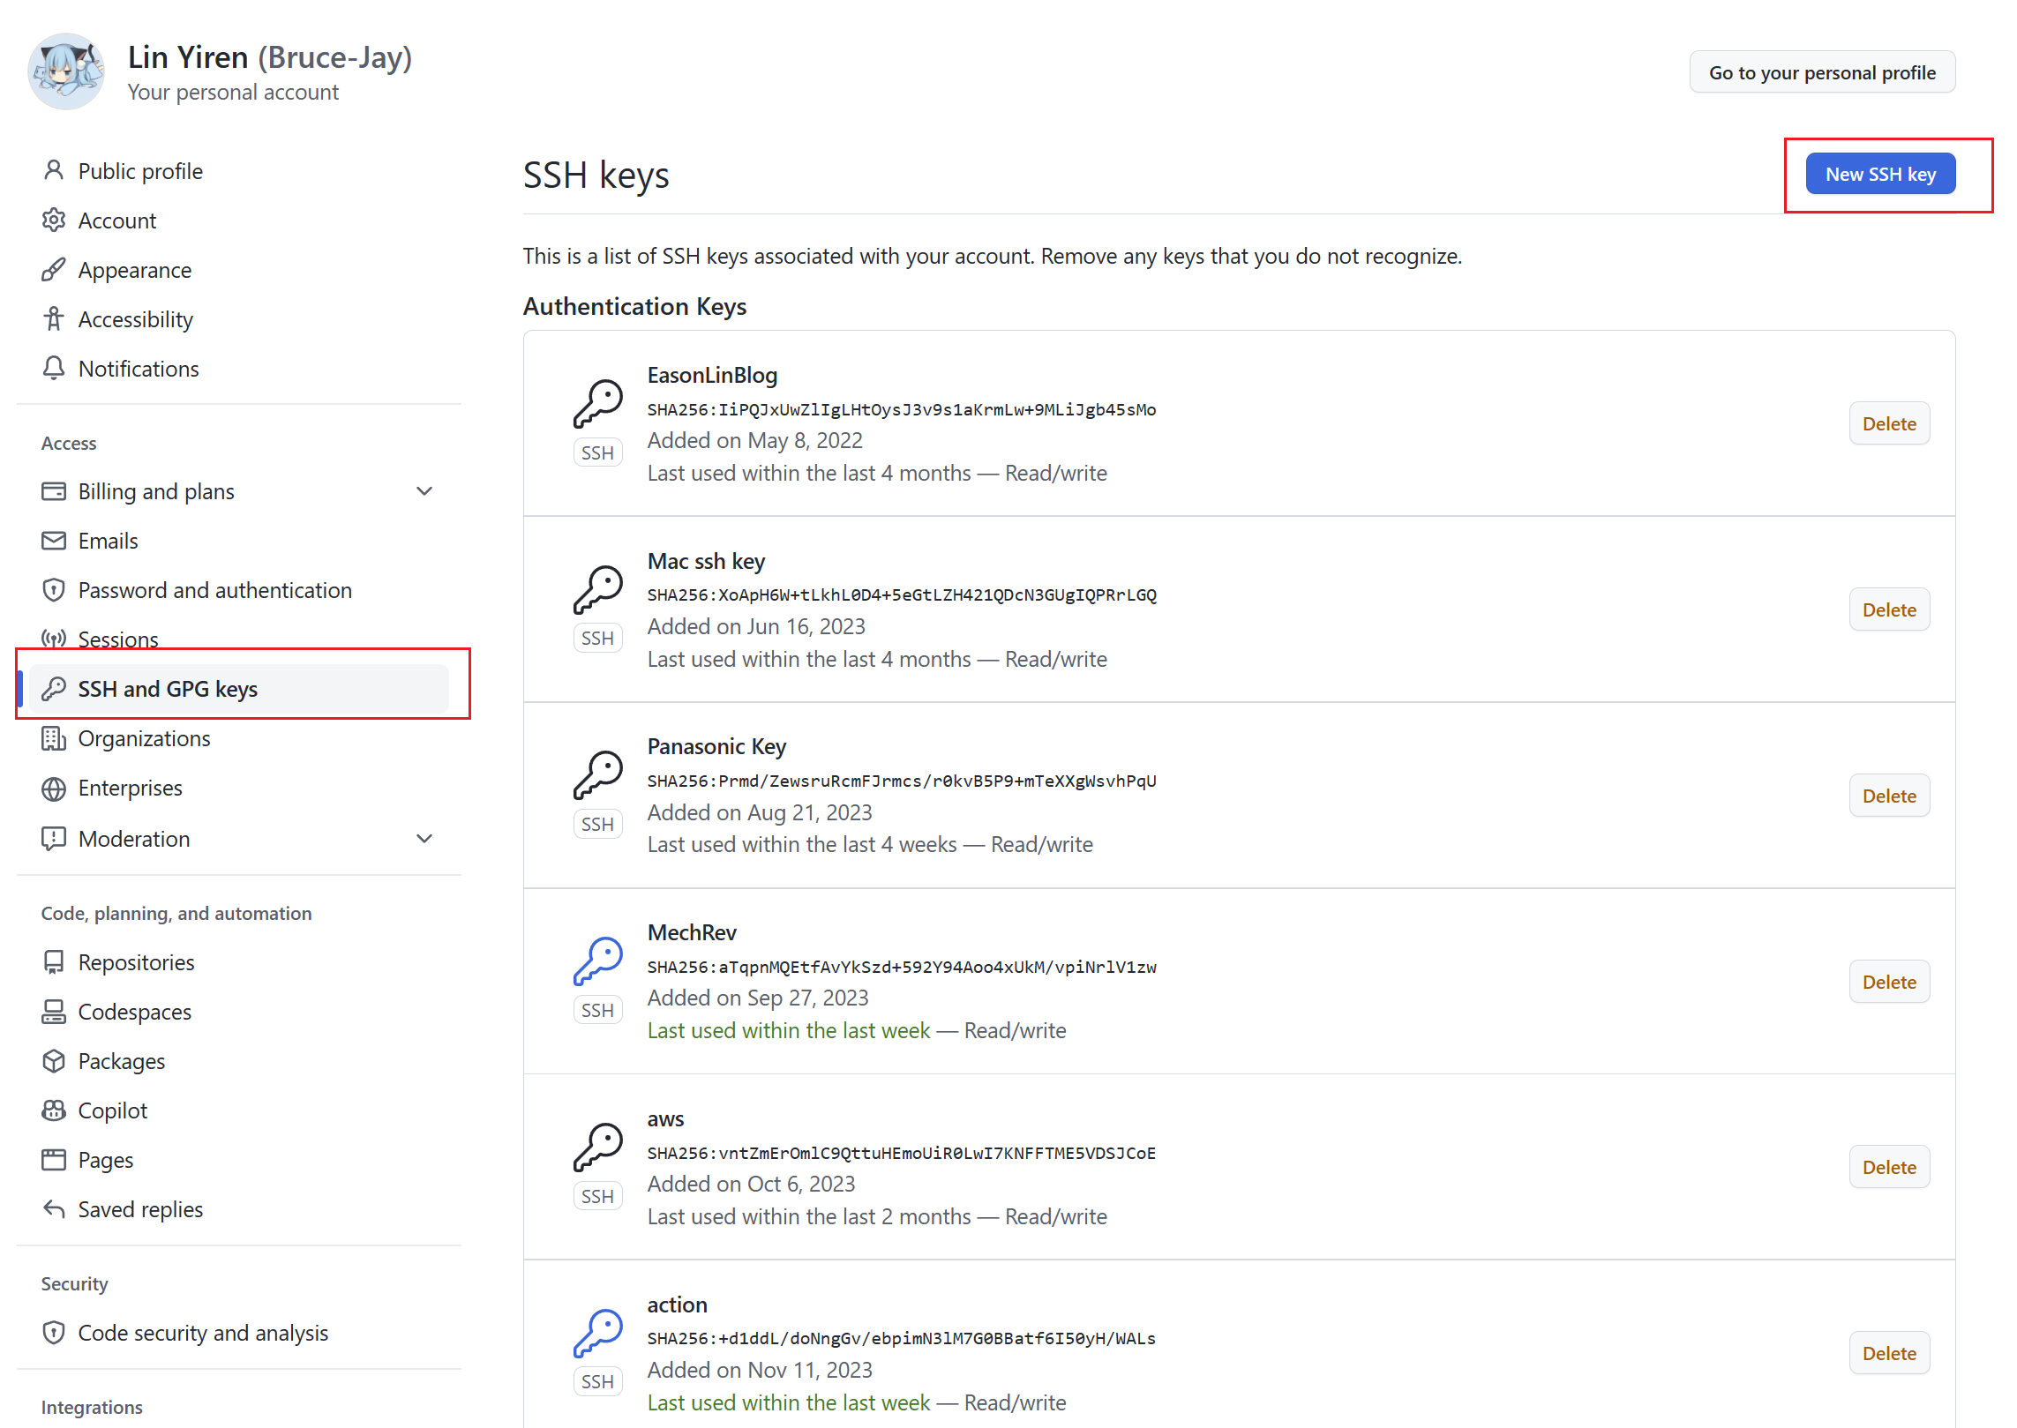Click the Packages box icon
The width and height of the screenshot is (2017, 1428).
(54, 1060)
